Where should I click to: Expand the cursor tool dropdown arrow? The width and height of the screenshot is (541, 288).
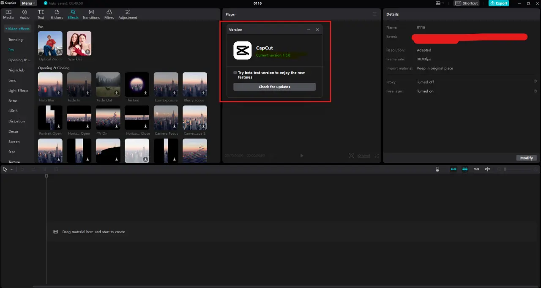[11, 169]
